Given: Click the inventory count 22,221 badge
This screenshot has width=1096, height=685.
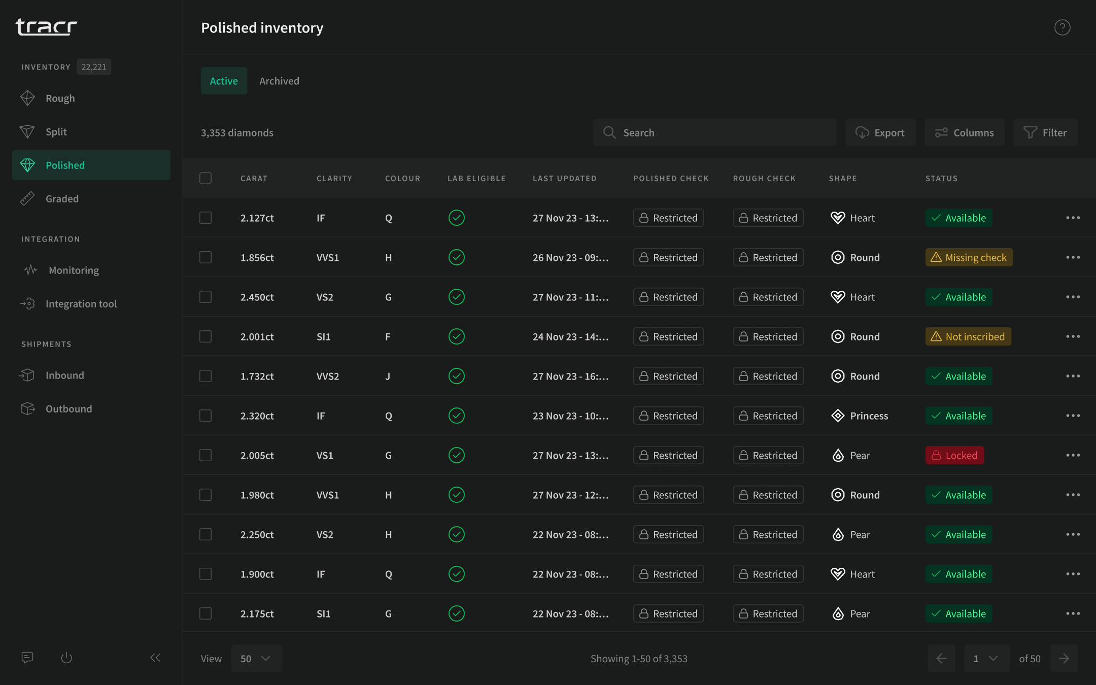Looking at the screenshot, I should (x=94, y=67).
